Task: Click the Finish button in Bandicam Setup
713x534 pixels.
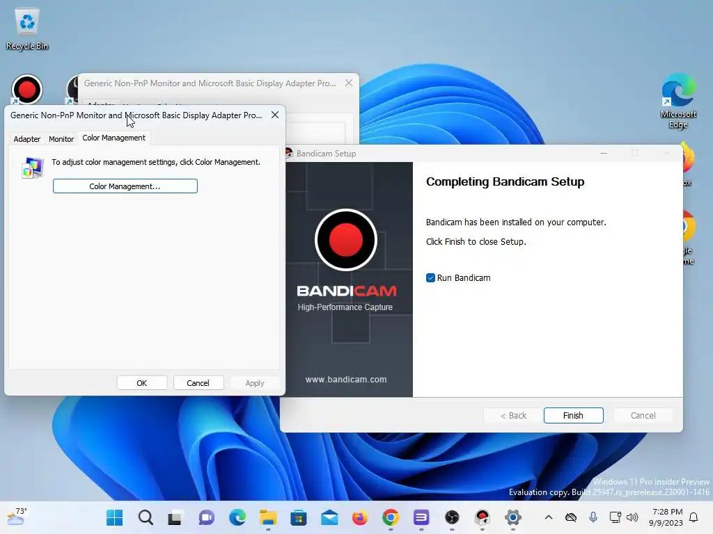Action: click(x=574, y=416)
